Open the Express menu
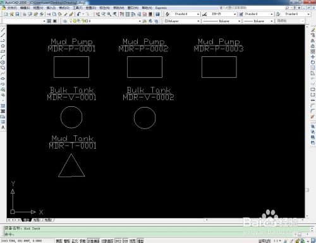Screen dimensions: 316x243 tap(161, 8)
